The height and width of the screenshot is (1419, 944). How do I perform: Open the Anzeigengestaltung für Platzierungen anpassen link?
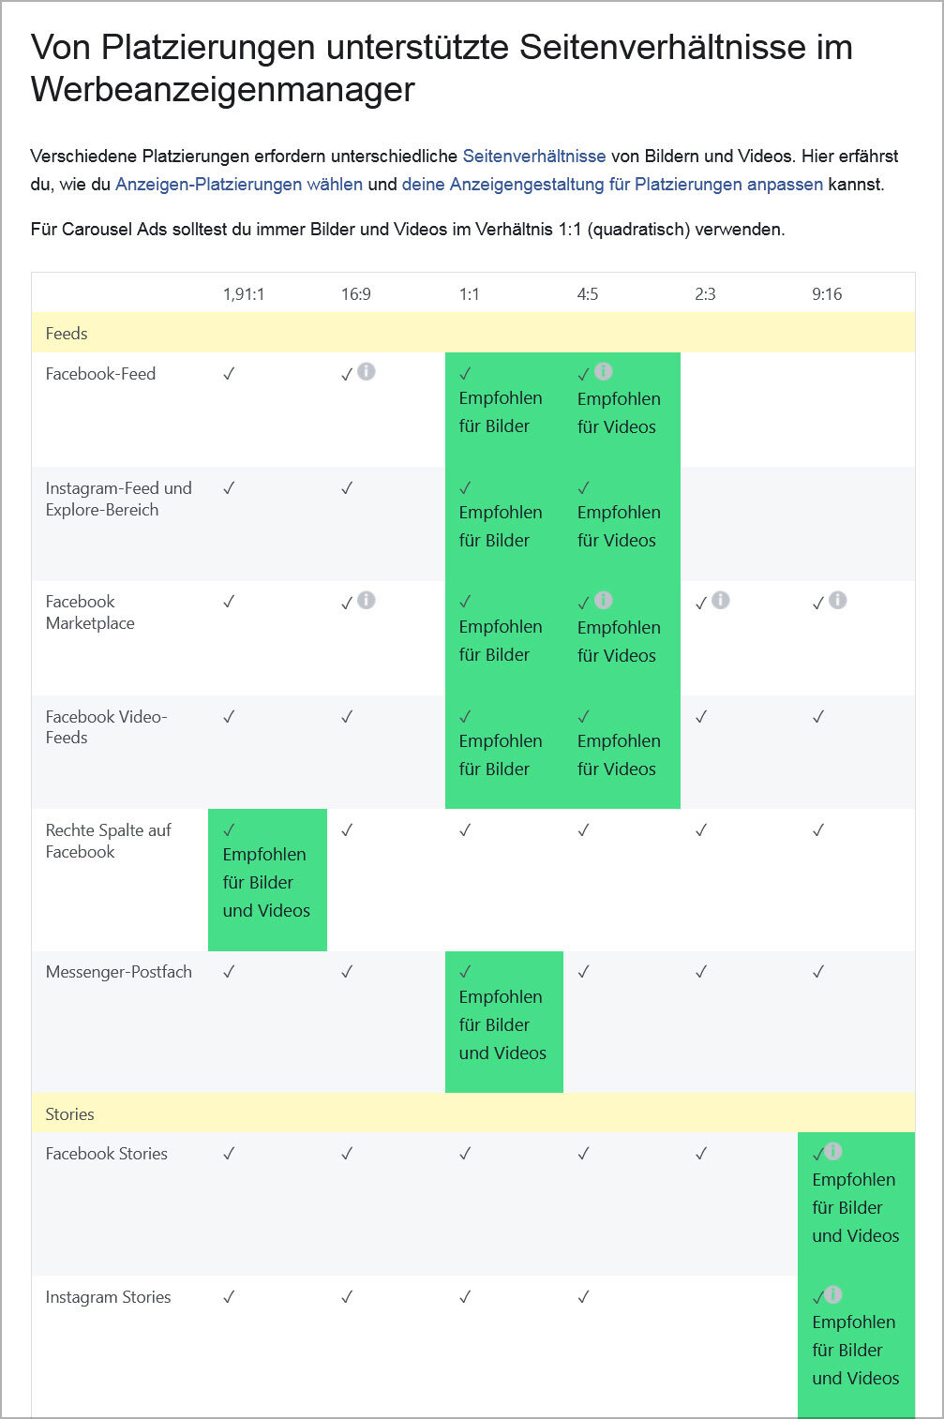pos(612,185)
